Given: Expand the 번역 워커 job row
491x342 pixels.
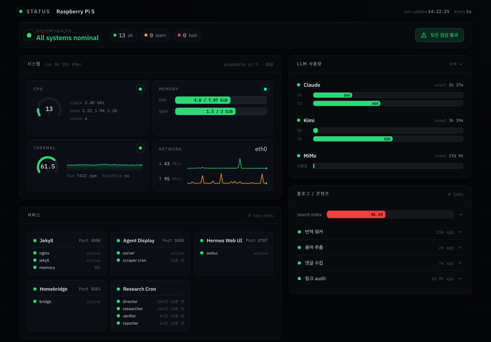Looking at the screenshot, I should [x=380, y=232].
